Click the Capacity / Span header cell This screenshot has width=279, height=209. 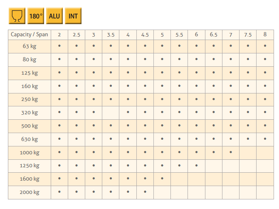pos(30,35)
